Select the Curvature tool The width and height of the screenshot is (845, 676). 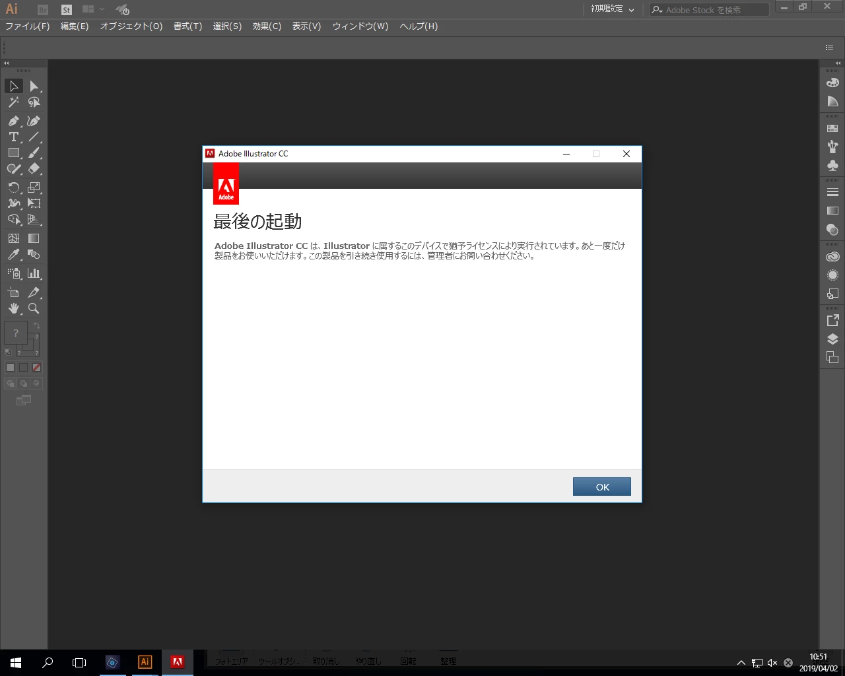(x=34, y=121)
